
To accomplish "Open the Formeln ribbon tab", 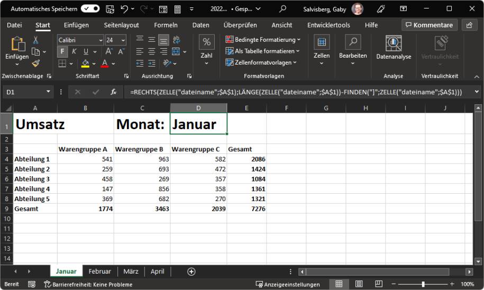I will (x=166, y=25).
